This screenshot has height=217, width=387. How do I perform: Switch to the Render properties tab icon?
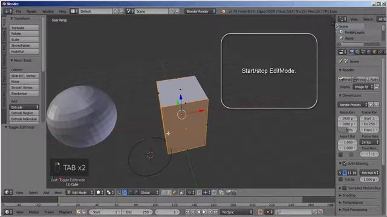coord(352,52)
